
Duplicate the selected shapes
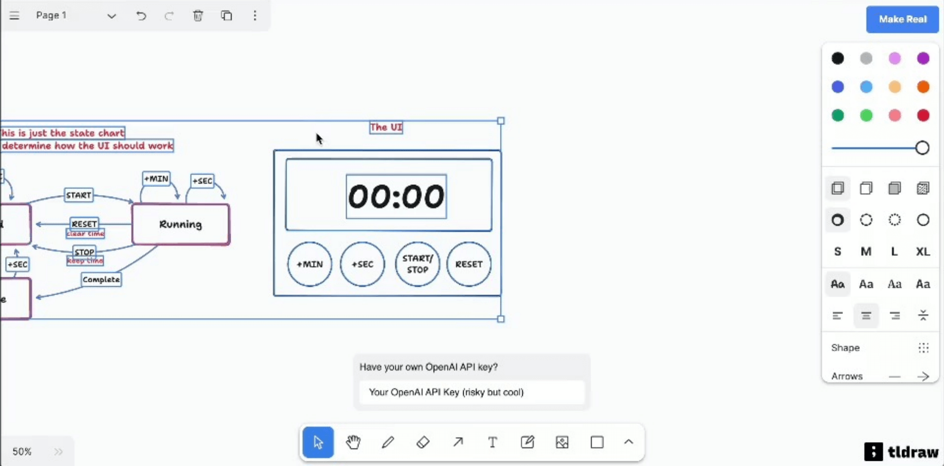(x=226, y=16)
